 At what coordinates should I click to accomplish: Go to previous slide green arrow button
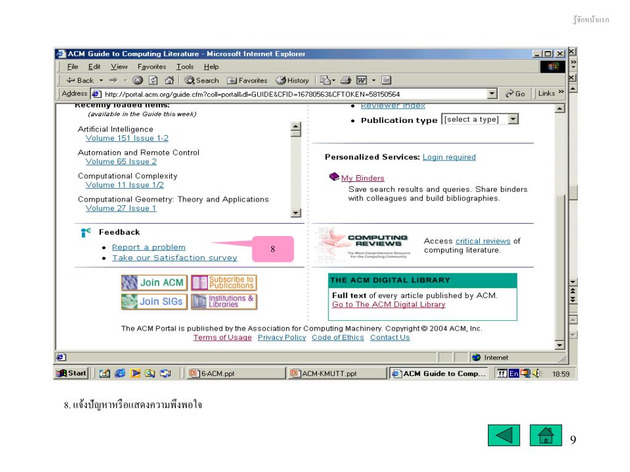tap(504, 435)
